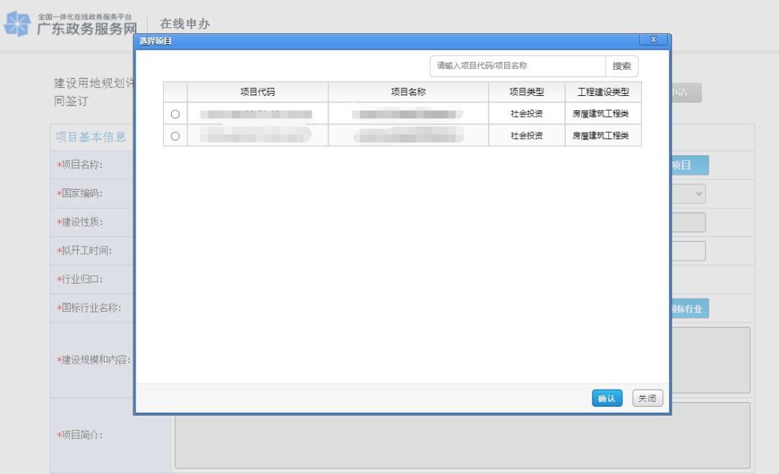Sort by 项目代码 column header

click(x=258, y=92)
